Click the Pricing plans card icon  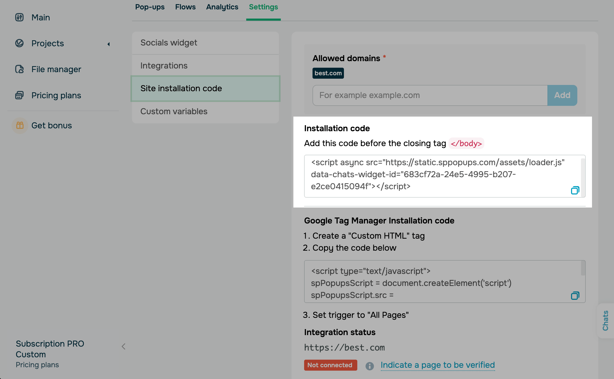point(19,95)
